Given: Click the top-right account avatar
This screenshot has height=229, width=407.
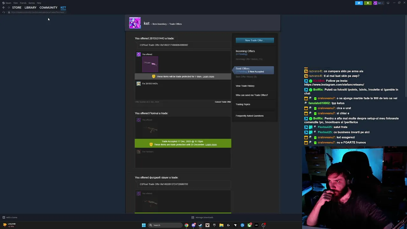Looking at the screenshot, I should (x=375, y=3).
